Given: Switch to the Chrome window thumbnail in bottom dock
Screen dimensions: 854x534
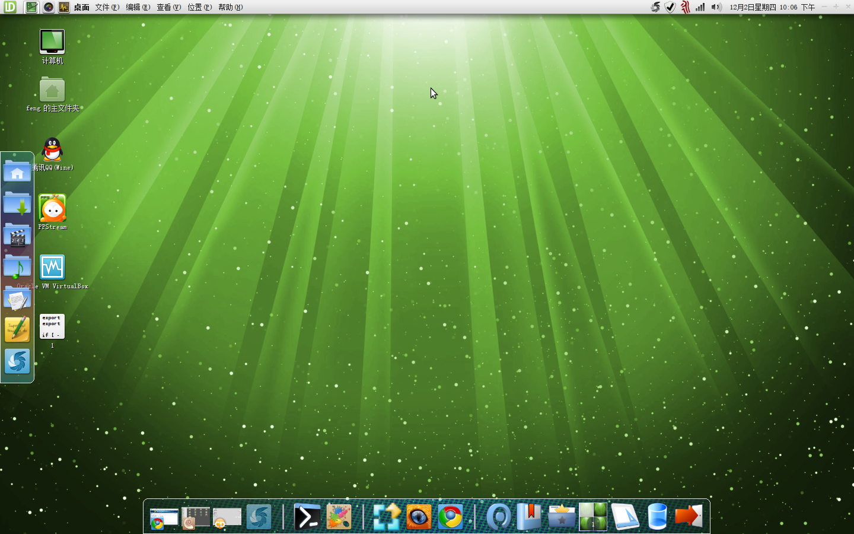Looking at the screenshot, I should point(164,517).
